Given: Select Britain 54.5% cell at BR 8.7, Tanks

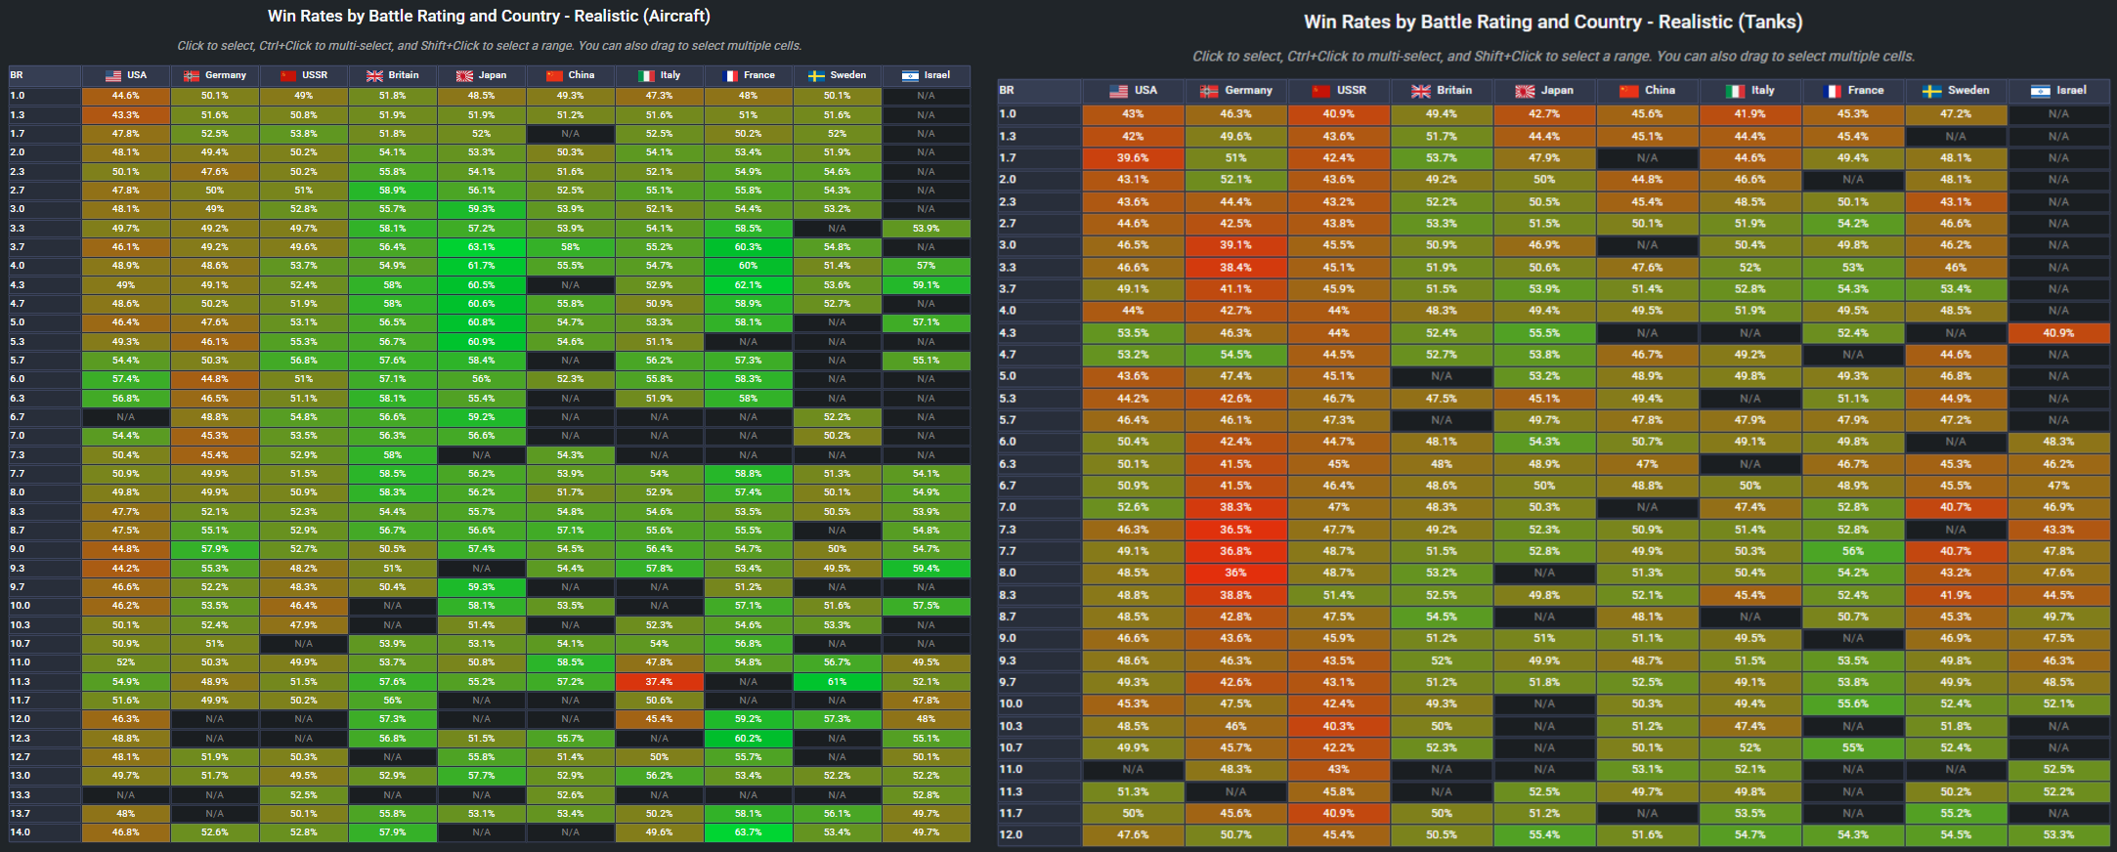Looking at the screenshot, I should [x=1441, y=617].
